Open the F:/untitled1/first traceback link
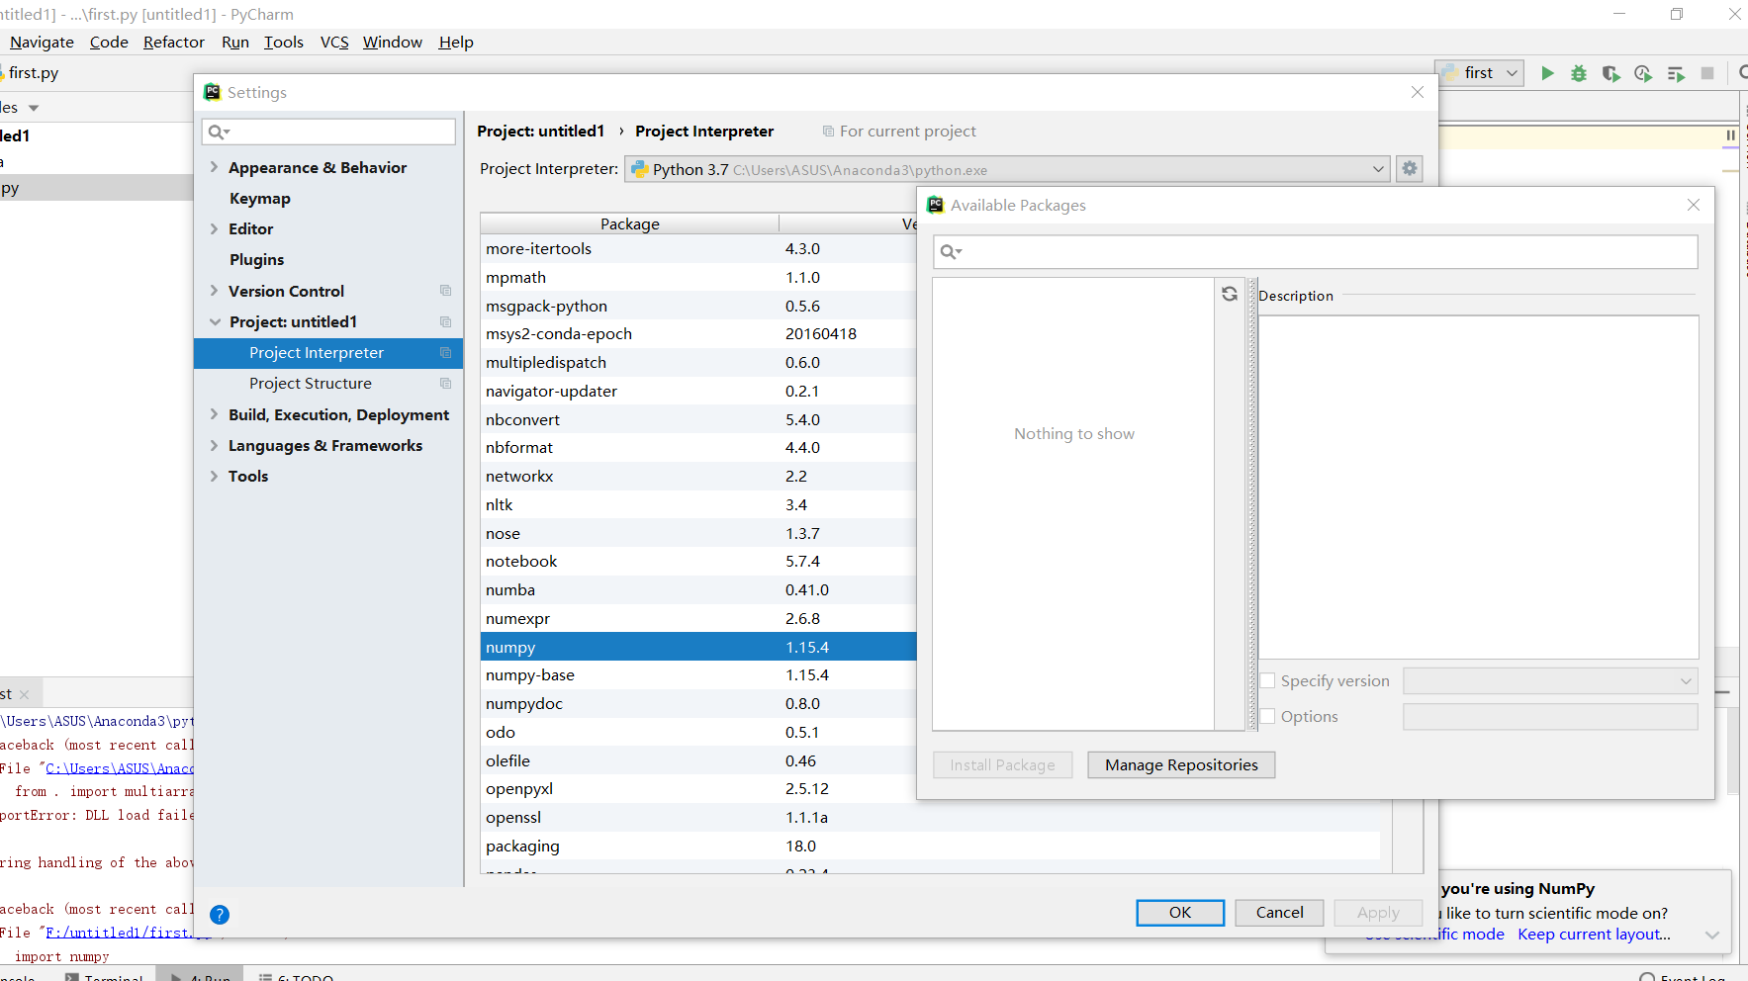Screen dimensions: 1748x981 (x=129, y=933)
